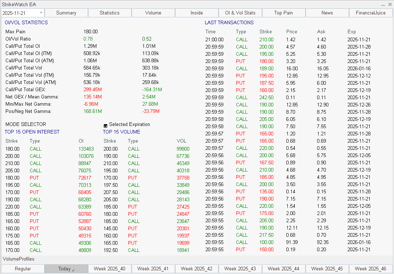Select the Week 2025_44 volume profile
This screenshot has width=394, height=274.
tap(284, 269)
